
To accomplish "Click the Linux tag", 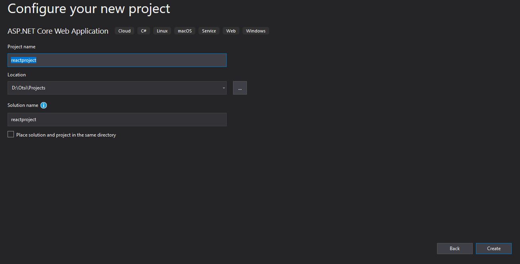I will tap(162, 31).
